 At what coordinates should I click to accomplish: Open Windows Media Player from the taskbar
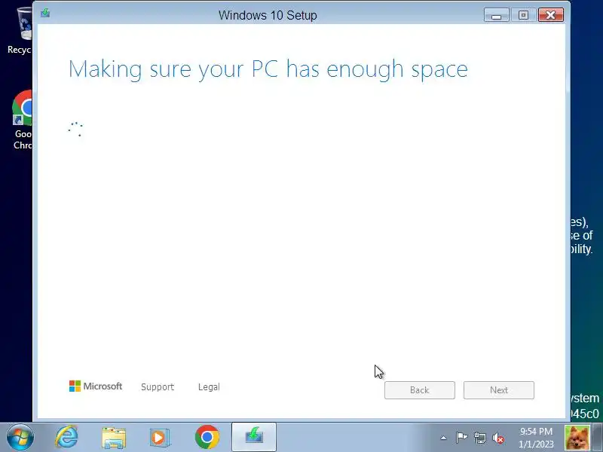159,438
